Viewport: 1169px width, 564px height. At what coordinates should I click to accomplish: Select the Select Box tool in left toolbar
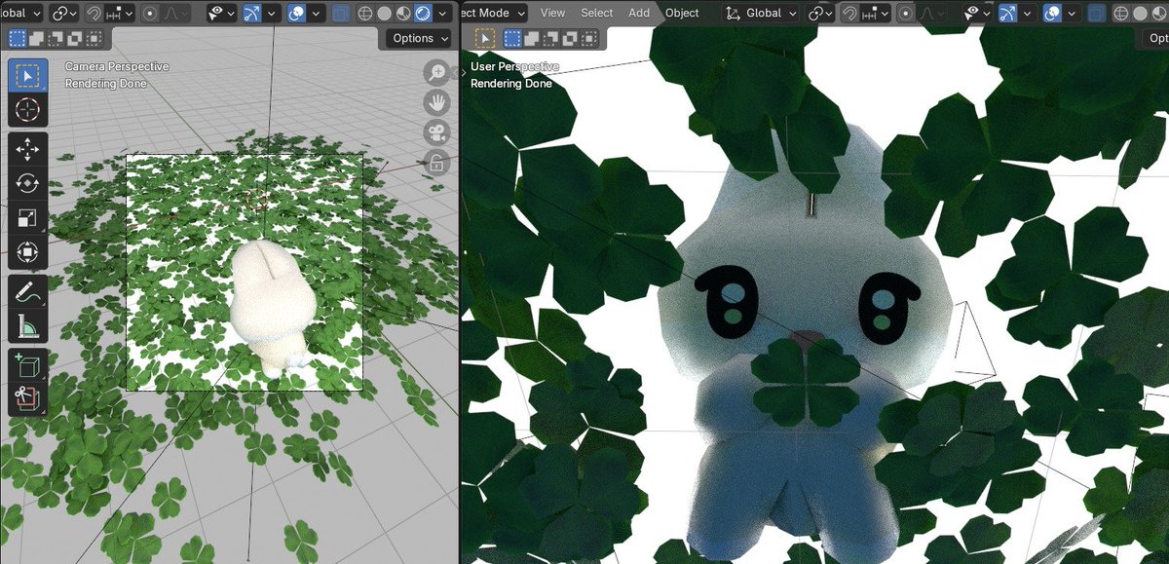point(27,76)
